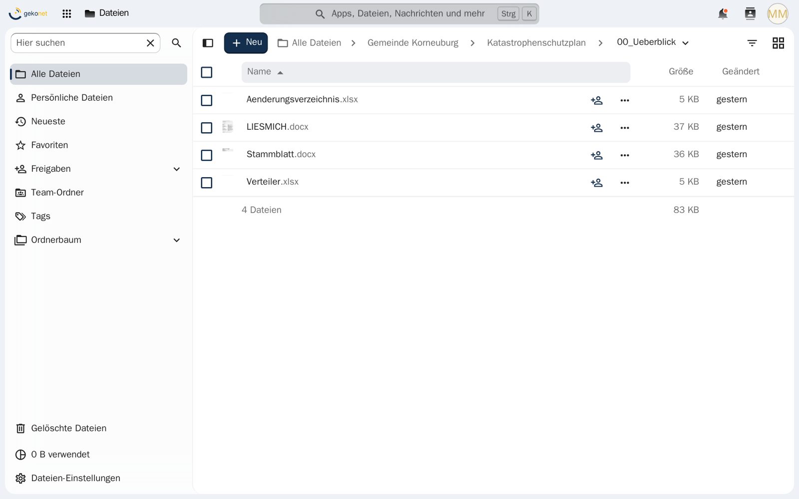Viewport: 799px width, 499px height.
Task: Open Favoriten in the sidebar
Action: [98, 145]
